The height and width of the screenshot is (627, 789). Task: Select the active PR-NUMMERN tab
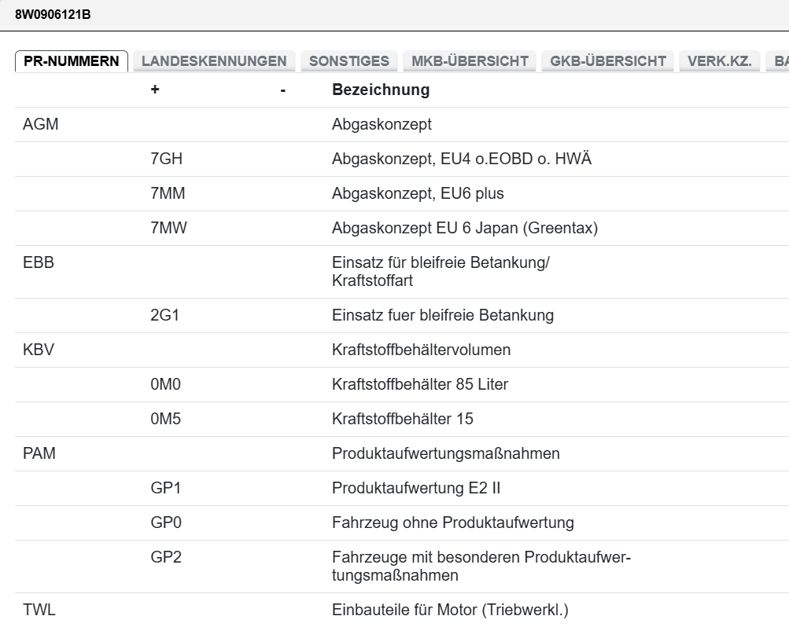[x=71, y=60]
